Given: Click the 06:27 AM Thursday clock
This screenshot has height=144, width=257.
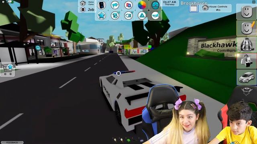Looking at the screenshot, I should tap(169, 3).
